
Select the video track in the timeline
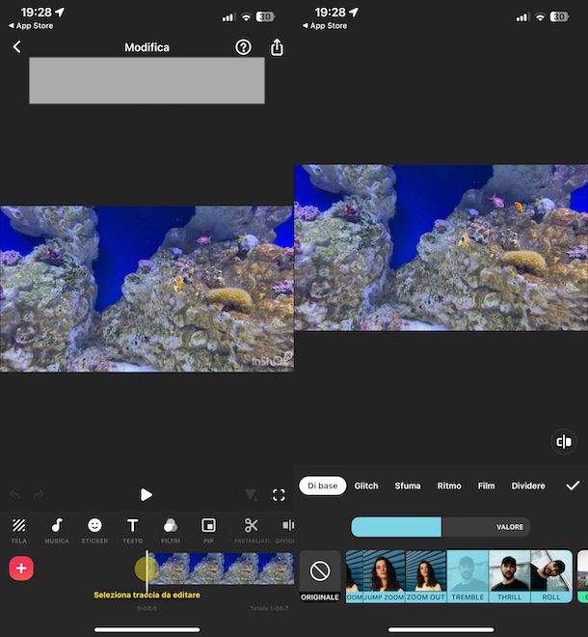221,568
